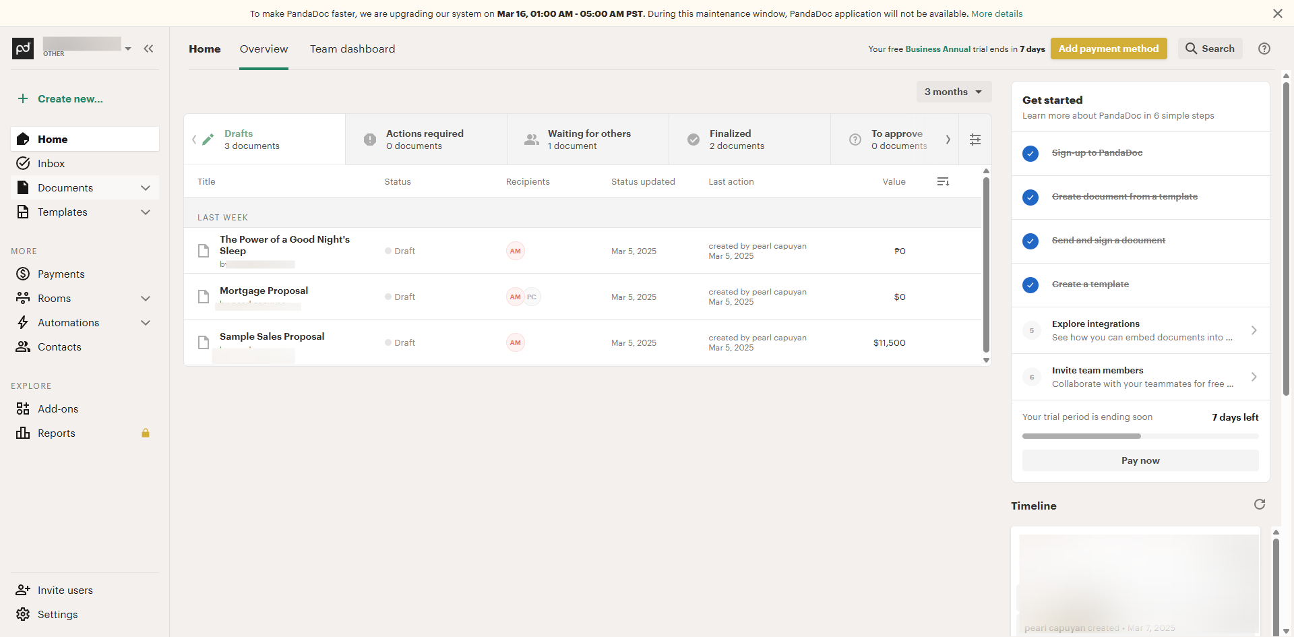This screenshot has height=637, width=1294.
Task: Click PC recipient avatar on Mortgage Proposal
Action: click(532, 297)
